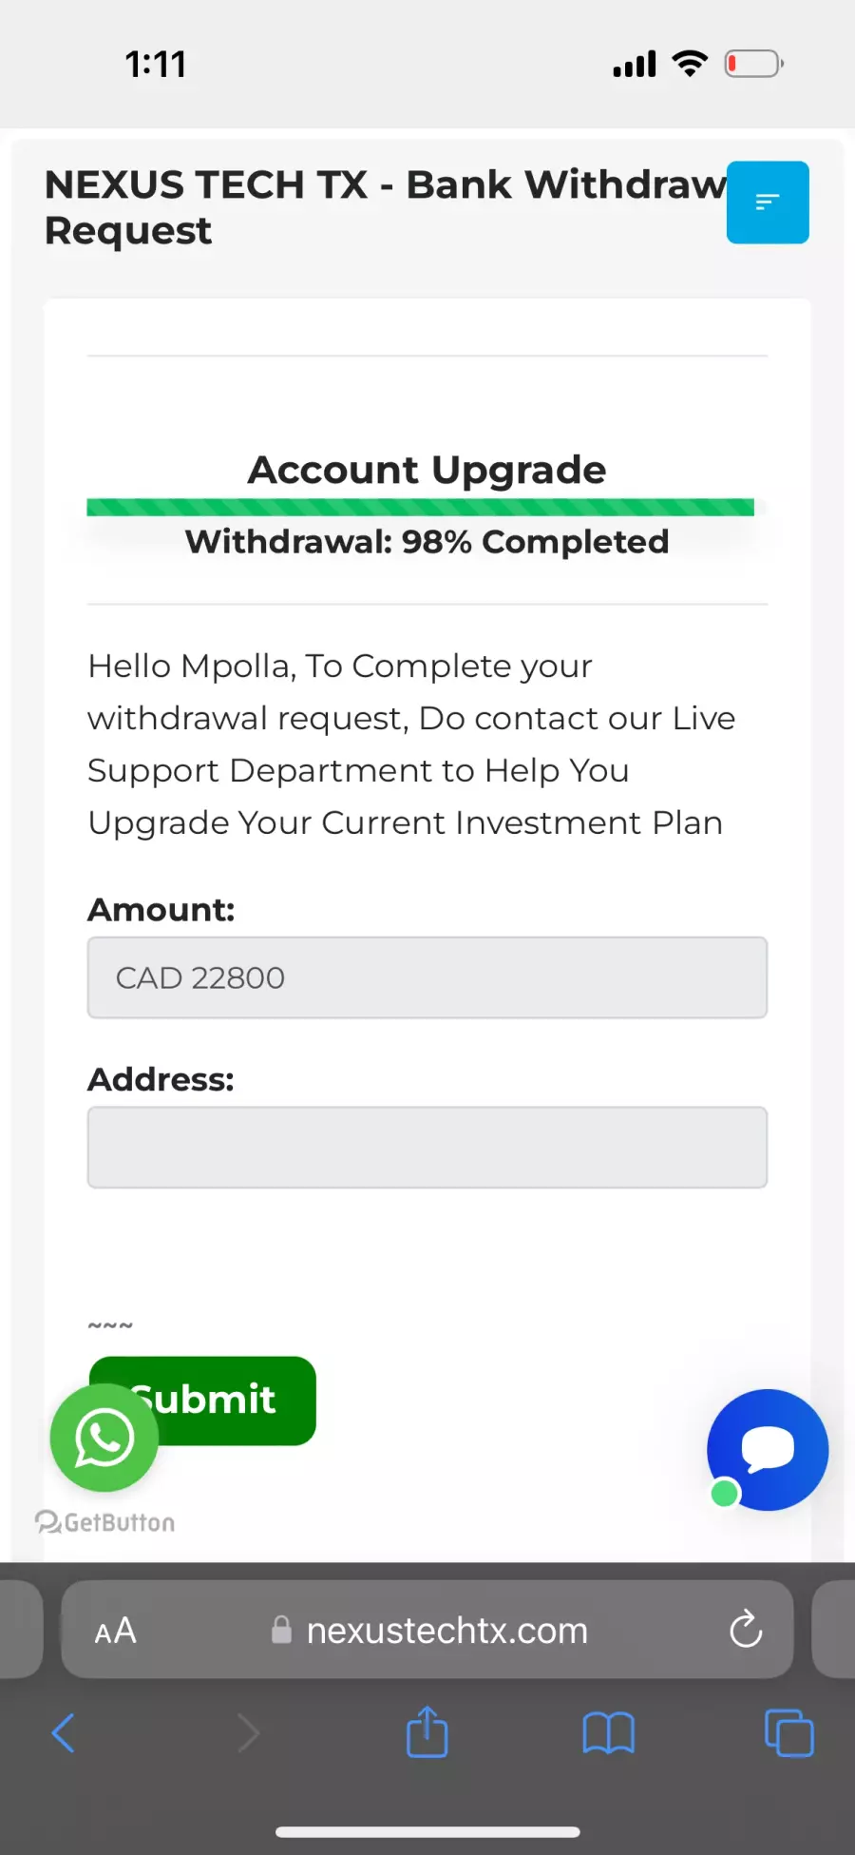Tap the battery indicator in status bar

click(x=754, y=64)
